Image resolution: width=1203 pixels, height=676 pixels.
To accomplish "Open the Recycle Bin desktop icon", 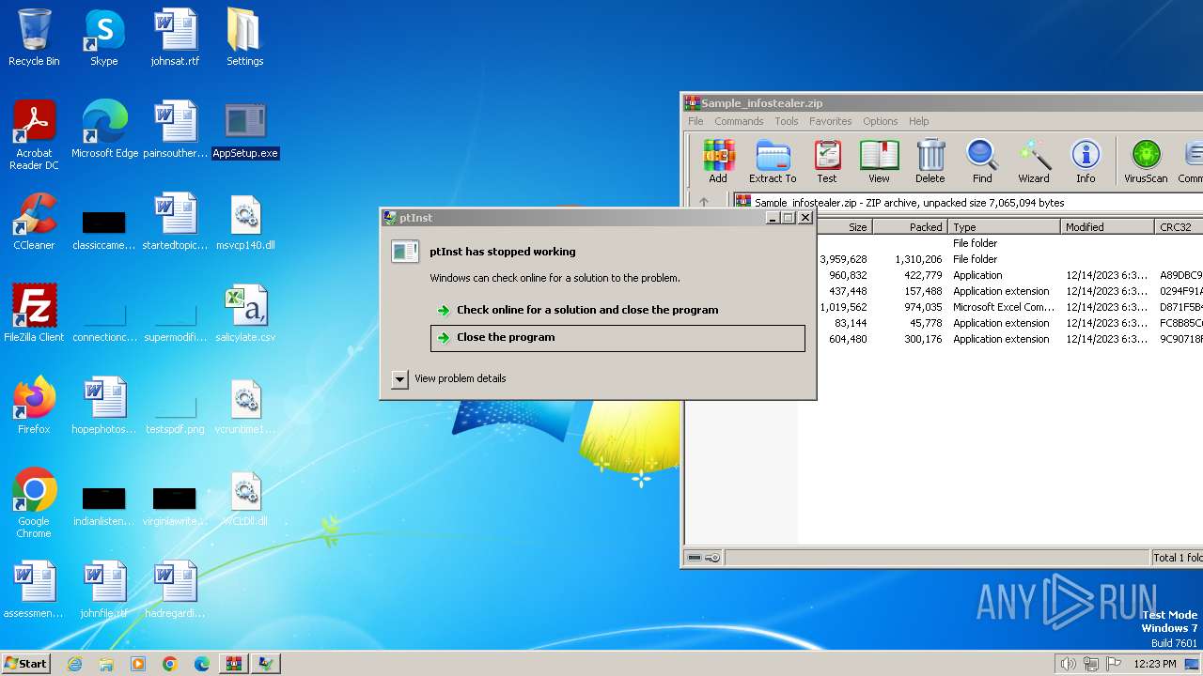I will 34,38.
